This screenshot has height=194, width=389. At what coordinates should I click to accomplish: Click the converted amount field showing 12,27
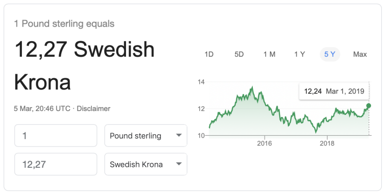point(56,164)
